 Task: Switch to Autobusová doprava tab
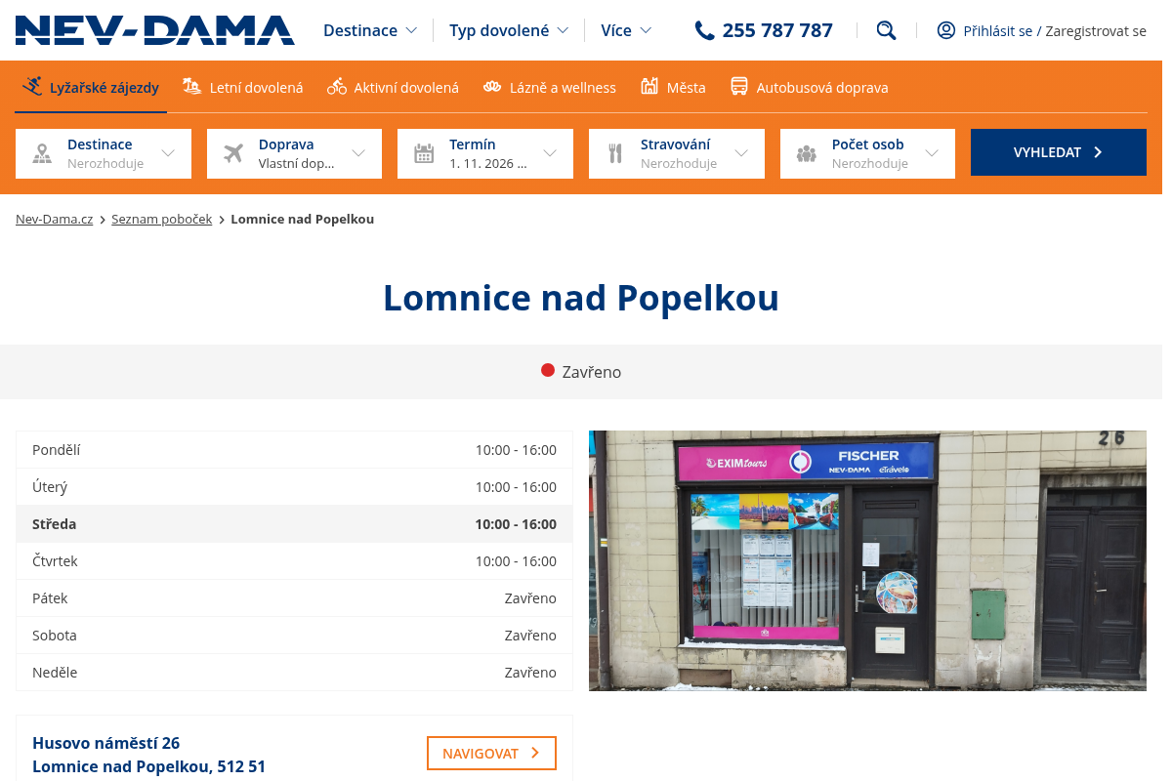coord(810,87)
